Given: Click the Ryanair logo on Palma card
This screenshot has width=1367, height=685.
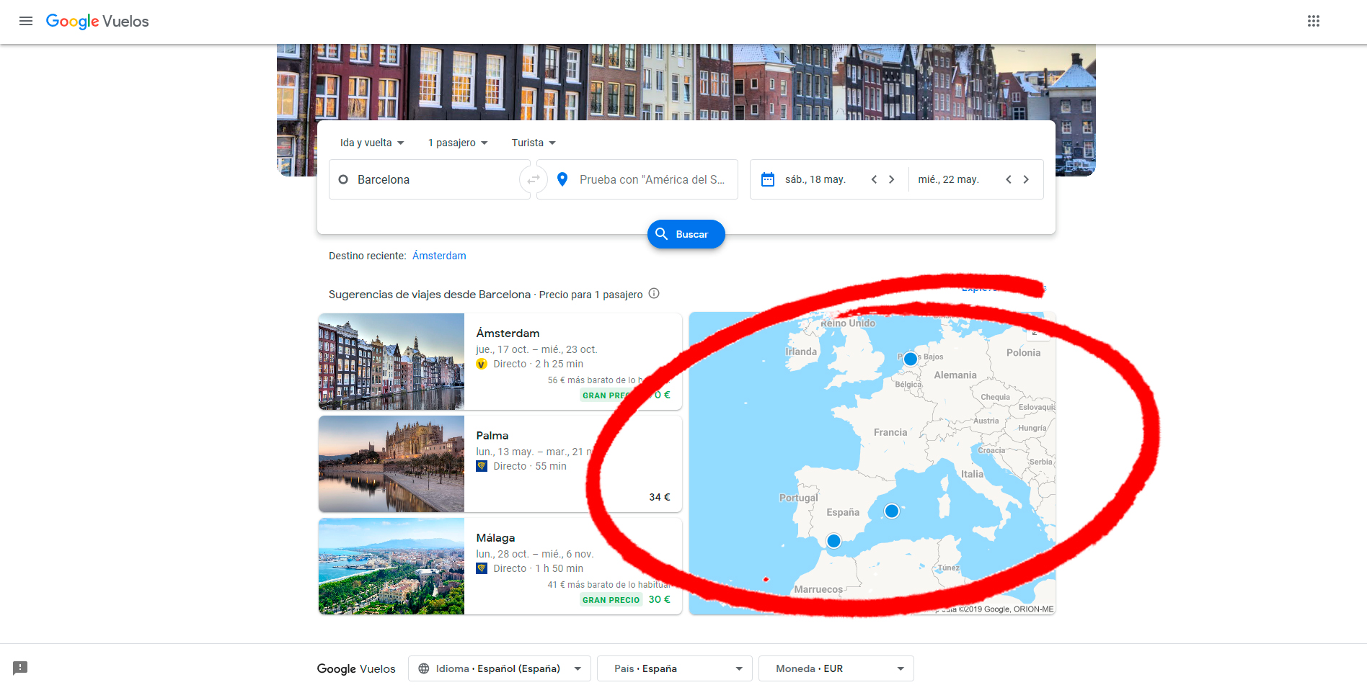Looking at the screenshot, I should pos(482,466).
